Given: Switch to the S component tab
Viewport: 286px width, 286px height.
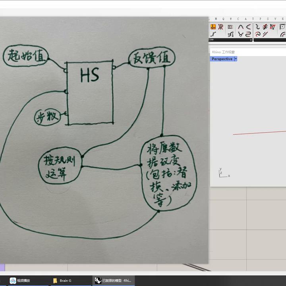Looking at the screenshot, I should click(268, 19).
